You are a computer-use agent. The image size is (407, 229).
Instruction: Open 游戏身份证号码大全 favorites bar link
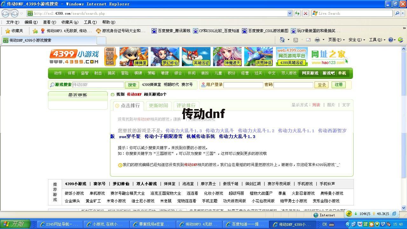tap(121, 31)
